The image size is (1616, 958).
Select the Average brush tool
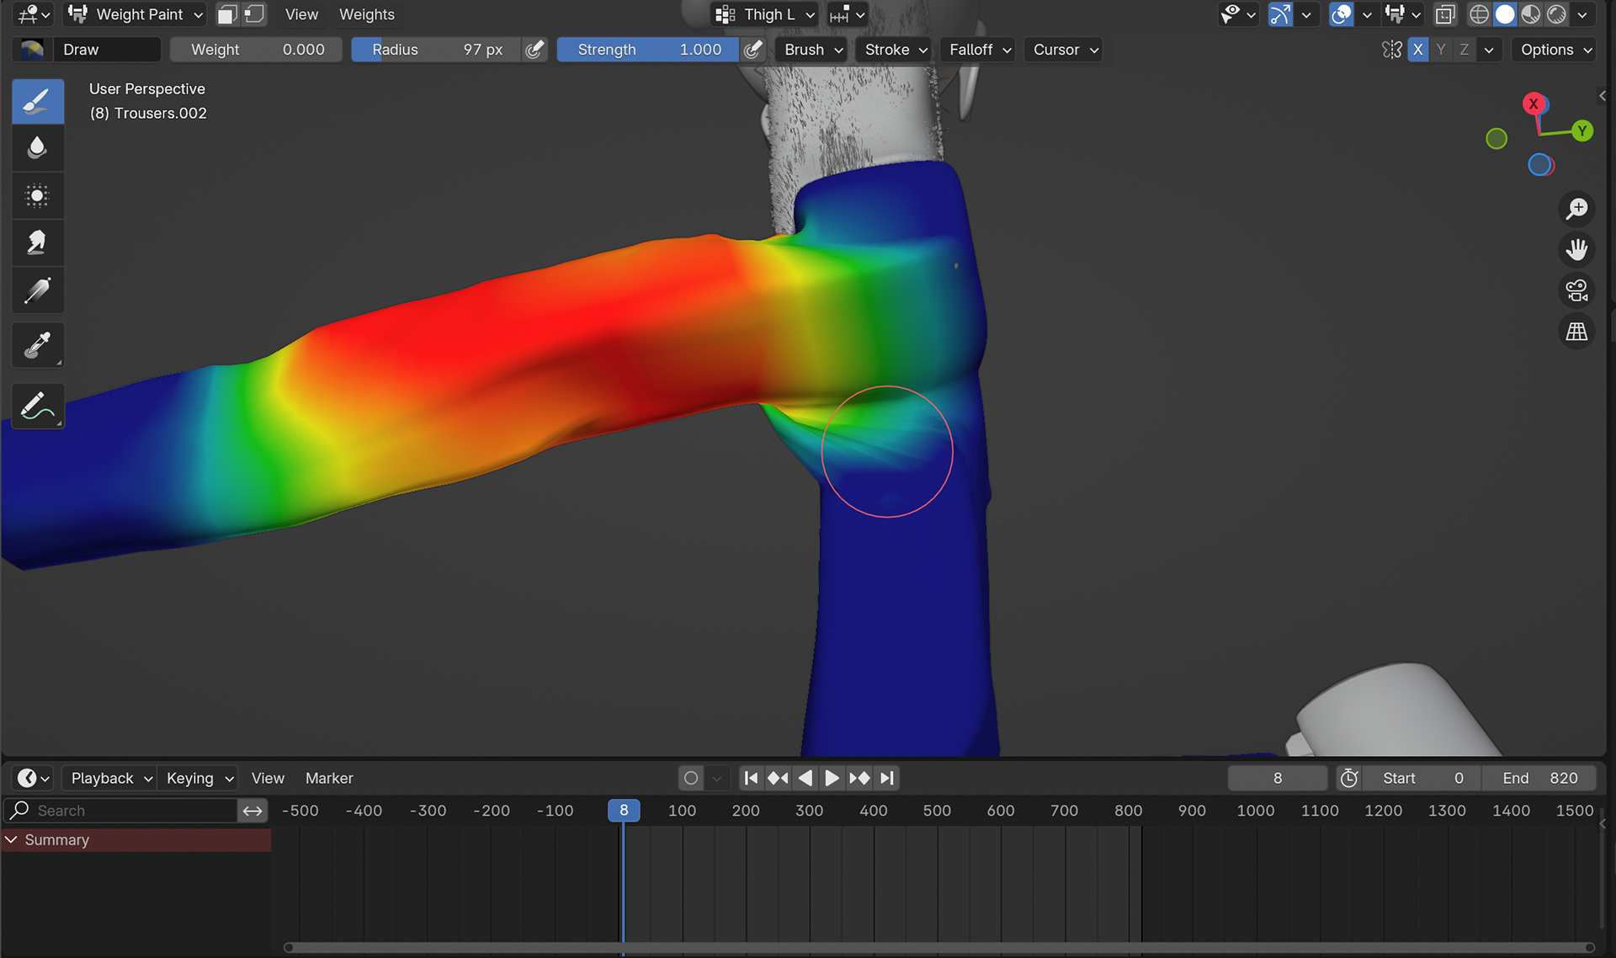[x=37, y=196]
